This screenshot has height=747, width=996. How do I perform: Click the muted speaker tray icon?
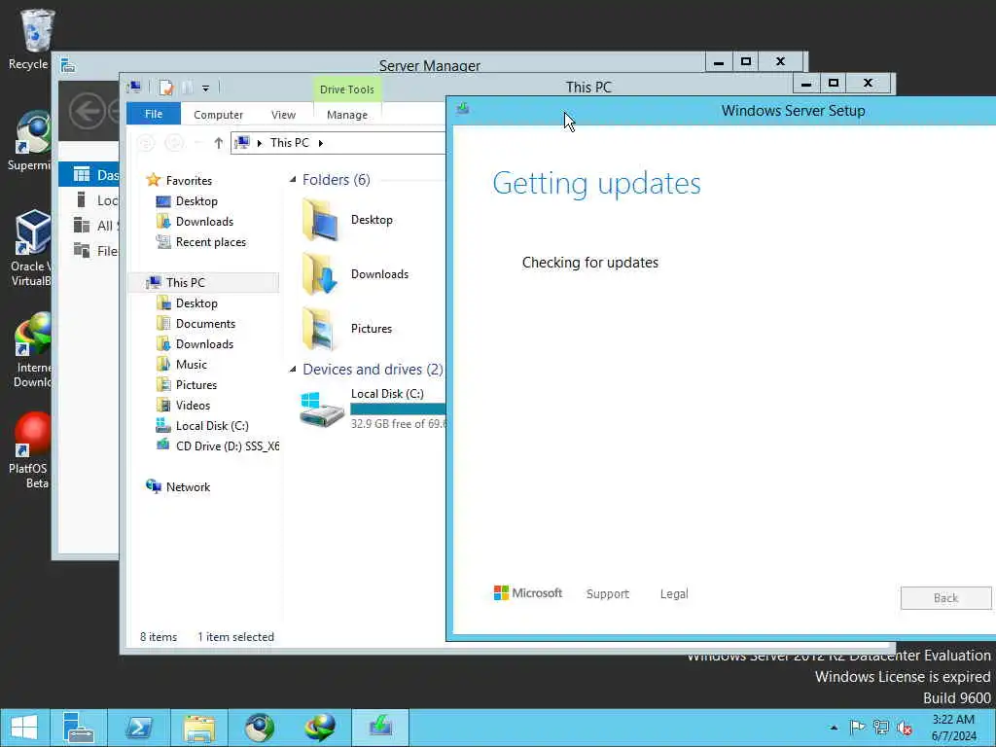pyautogui.click(x=905, y=728)
